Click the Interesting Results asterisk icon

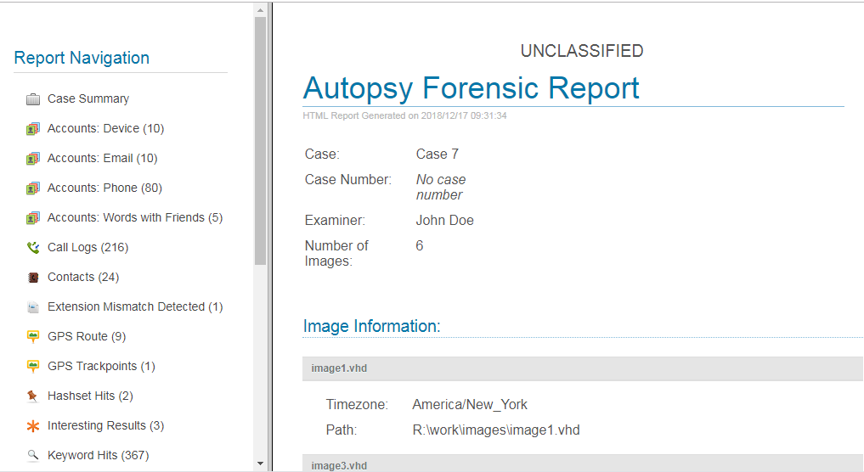pyautogui.click(x=33, y=426)
